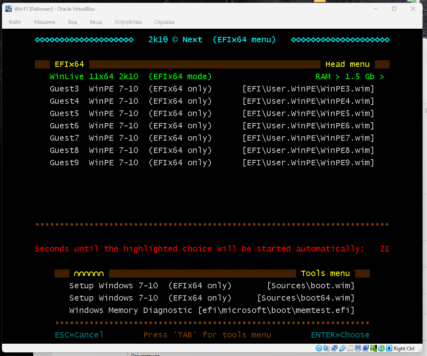The height and width of the screenshot is (356, 427).
Task: Open the Машина menu
Action: (44, 22)
